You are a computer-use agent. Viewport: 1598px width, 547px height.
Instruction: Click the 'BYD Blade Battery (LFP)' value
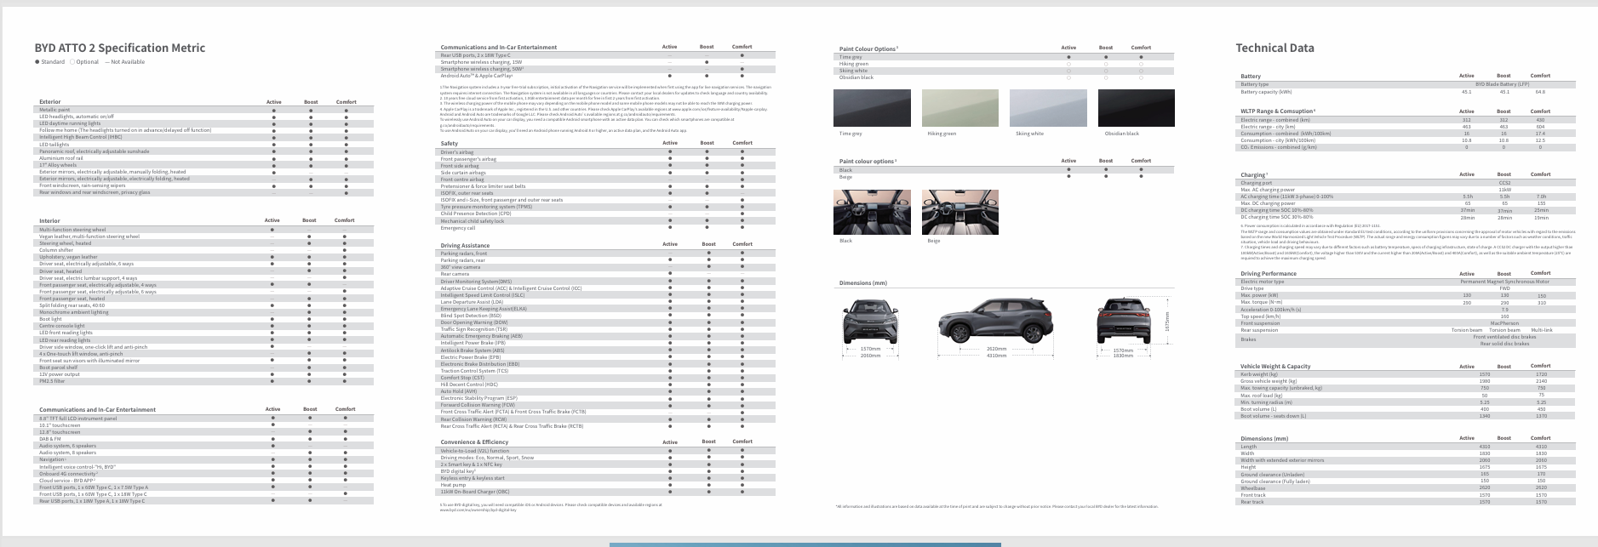pos(1503,84)
